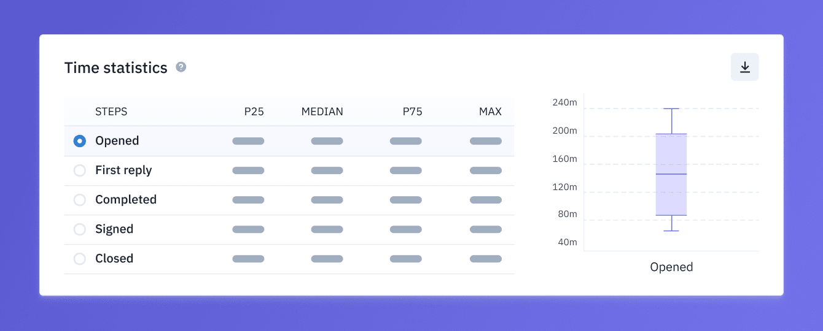Click the MAX column header

(x=490, y=112)
